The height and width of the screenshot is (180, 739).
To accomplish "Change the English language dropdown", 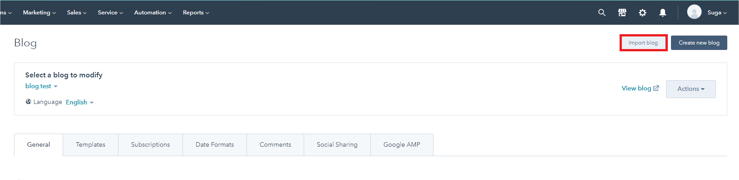I will click(80, 102).
